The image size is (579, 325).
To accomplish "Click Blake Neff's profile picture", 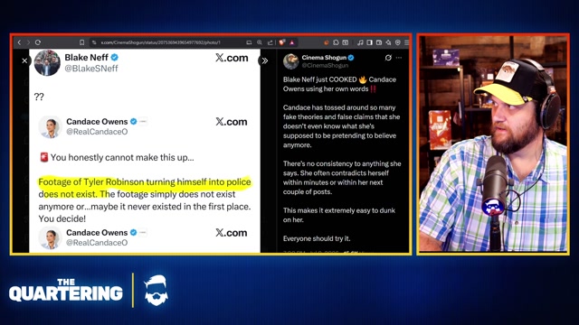I will click(47, 62).
